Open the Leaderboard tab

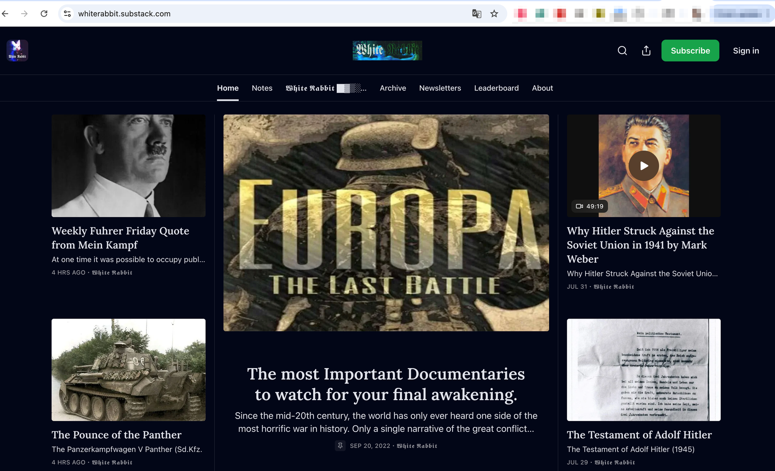tap(496, 88)
